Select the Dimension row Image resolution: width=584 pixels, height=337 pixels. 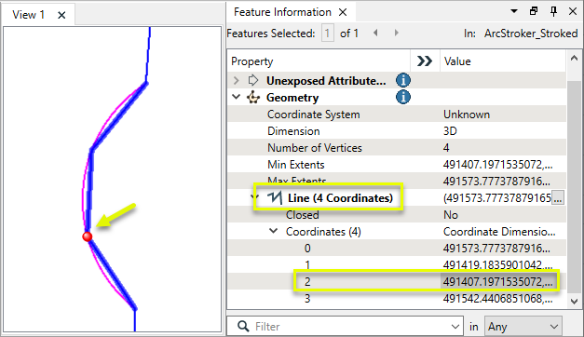(397, 131)
